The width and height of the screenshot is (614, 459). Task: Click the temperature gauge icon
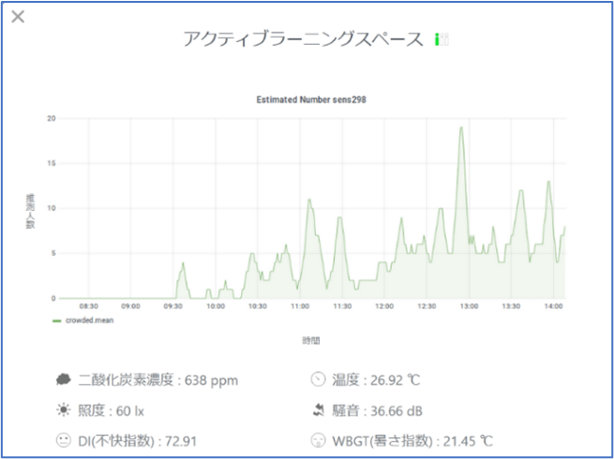[318, 379]
